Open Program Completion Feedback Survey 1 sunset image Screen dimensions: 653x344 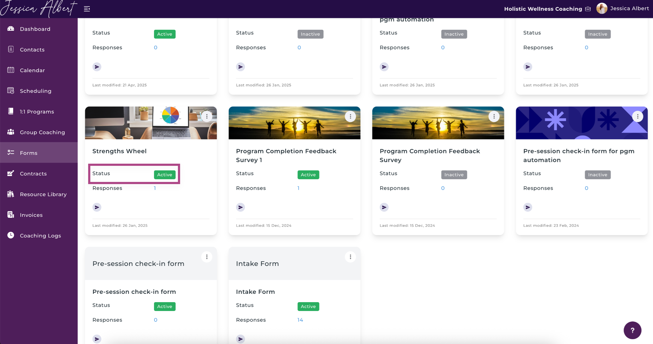click(295, 123)
